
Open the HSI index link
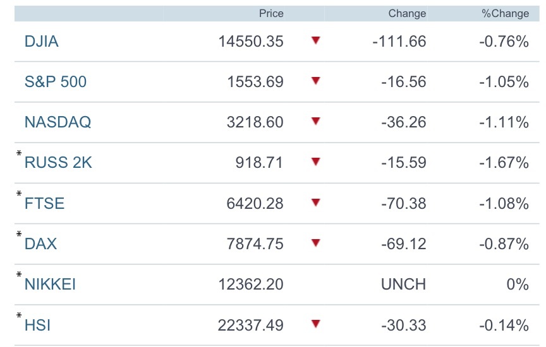(x=37, y=325)
